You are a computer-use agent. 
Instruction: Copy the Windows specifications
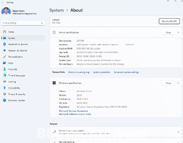tap(168, 83)
